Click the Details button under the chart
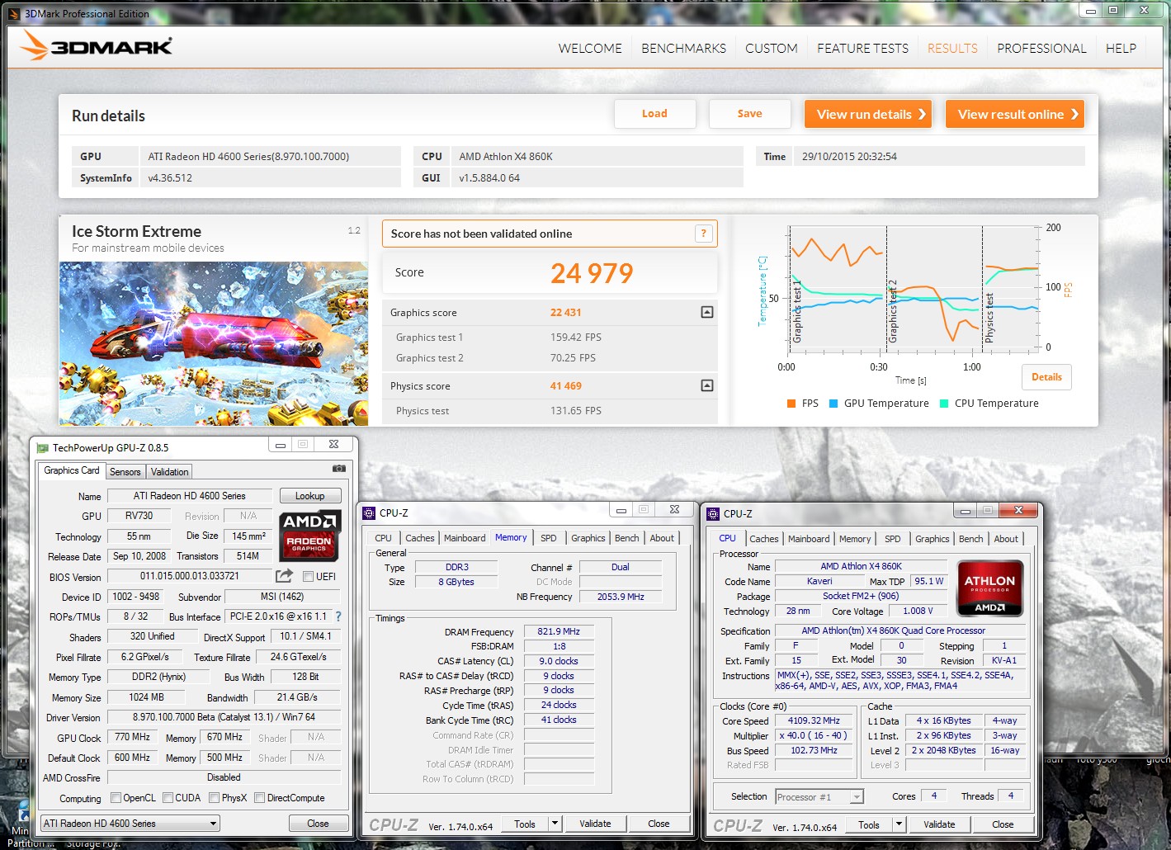This screenshot has height=850, width=1171. coord(1046,377)
